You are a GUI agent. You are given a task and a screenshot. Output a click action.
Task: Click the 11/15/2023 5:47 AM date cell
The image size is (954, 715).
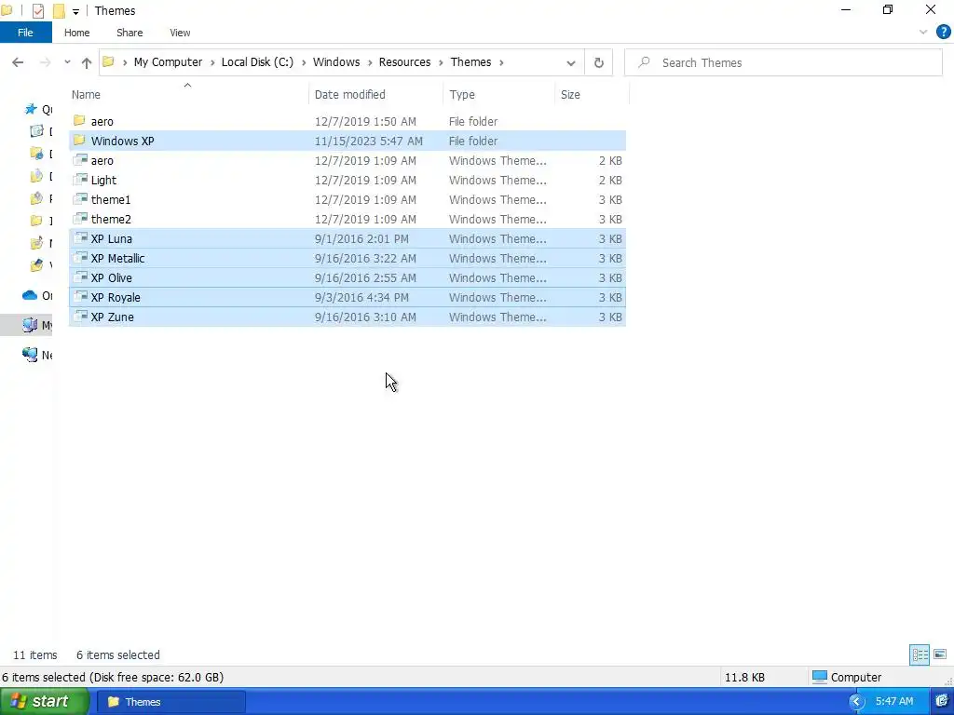(369, 142)
